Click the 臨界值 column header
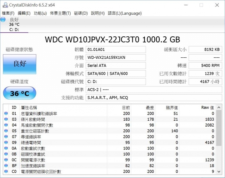 pos(167,107)
